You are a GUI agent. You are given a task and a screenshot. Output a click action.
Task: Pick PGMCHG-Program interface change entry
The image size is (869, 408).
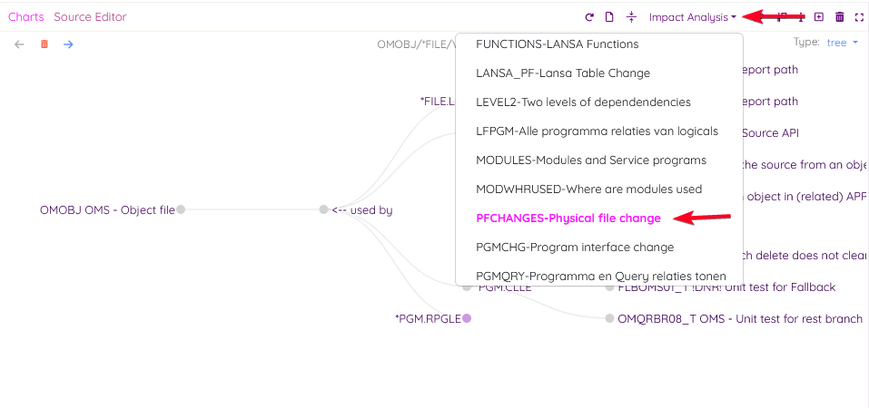pos(575,247)
